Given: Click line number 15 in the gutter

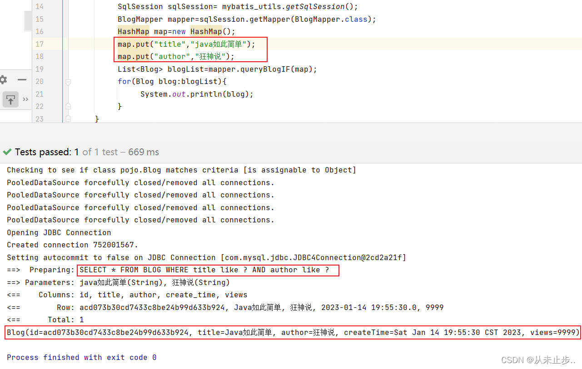Looking at the screenshot, I should 40,19.
